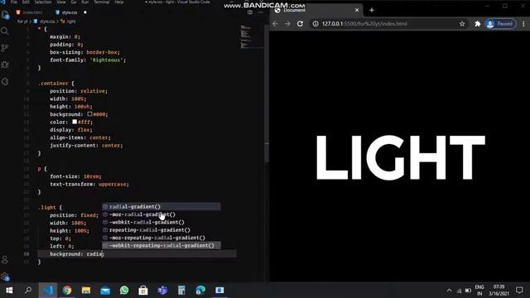The height and width of the screenshot is (298, 530).
Task: Choose -webkit-radial-gradient() suggestion
Action: (161, 222)
